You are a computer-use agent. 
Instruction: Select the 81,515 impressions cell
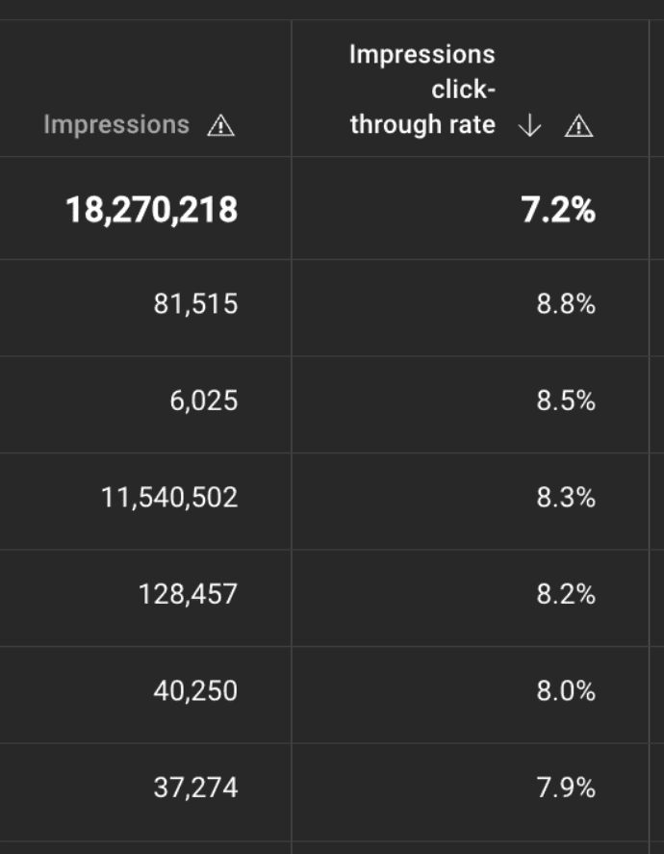pos(195,305)
